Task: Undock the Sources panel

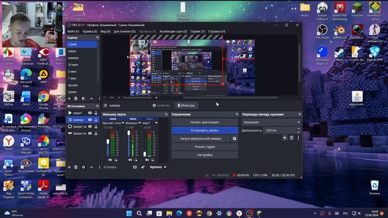Action: [98, 106]
